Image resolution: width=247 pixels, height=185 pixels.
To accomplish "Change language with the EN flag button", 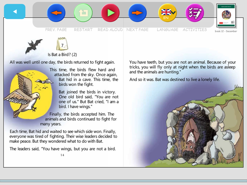I will coord(168,13).
